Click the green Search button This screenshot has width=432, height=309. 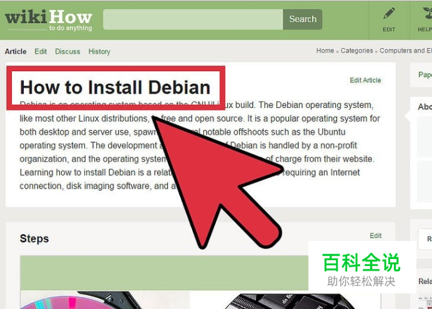click(303, 19)
